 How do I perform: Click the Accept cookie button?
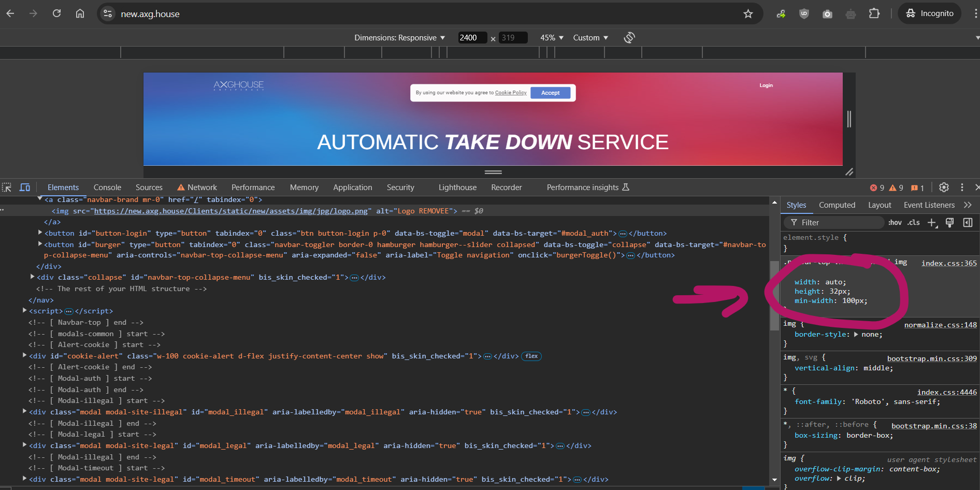[550, 93]
